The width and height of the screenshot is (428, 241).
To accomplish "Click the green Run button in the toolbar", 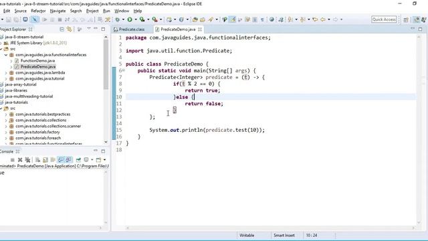I will (x=130, y=19).
